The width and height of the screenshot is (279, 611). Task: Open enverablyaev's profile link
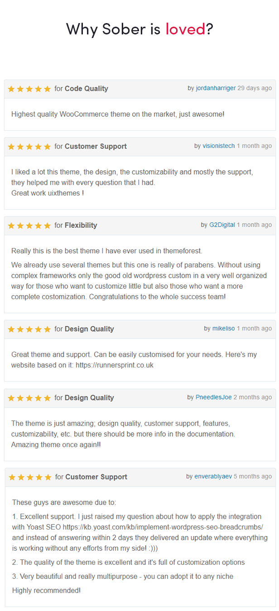click(x=213, y=476)
